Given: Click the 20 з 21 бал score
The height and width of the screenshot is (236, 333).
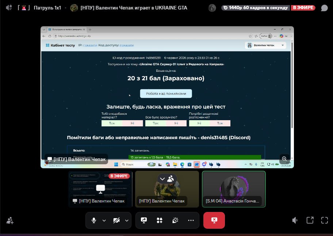Looking at the screenshot, I should click(x=166, y=78).
